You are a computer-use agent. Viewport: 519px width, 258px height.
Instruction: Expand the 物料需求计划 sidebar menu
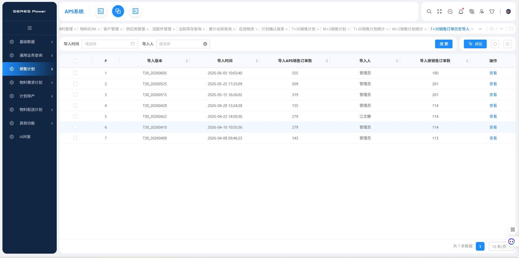[30, 82]
